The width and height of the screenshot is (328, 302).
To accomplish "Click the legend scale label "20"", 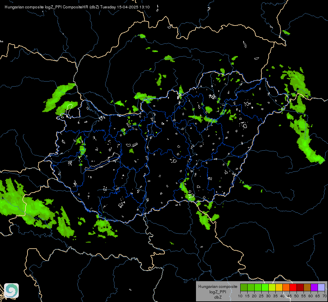I will (x=254, y=296).
